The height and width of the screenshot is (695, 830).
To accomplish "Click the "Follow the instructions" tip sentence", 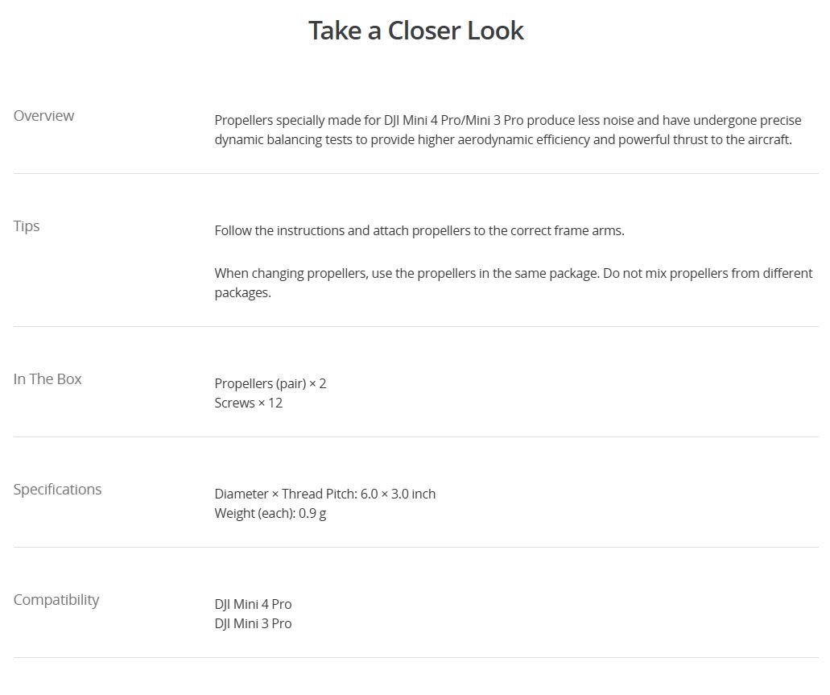I will pos(419,230).
